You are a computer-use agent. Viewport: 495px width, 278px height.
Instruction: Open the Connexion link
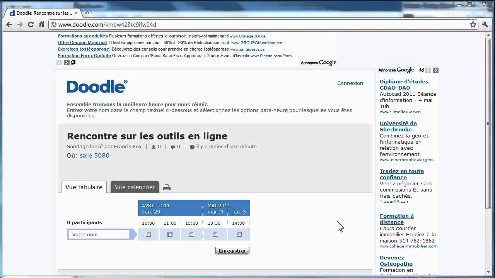tap(350, 83)
